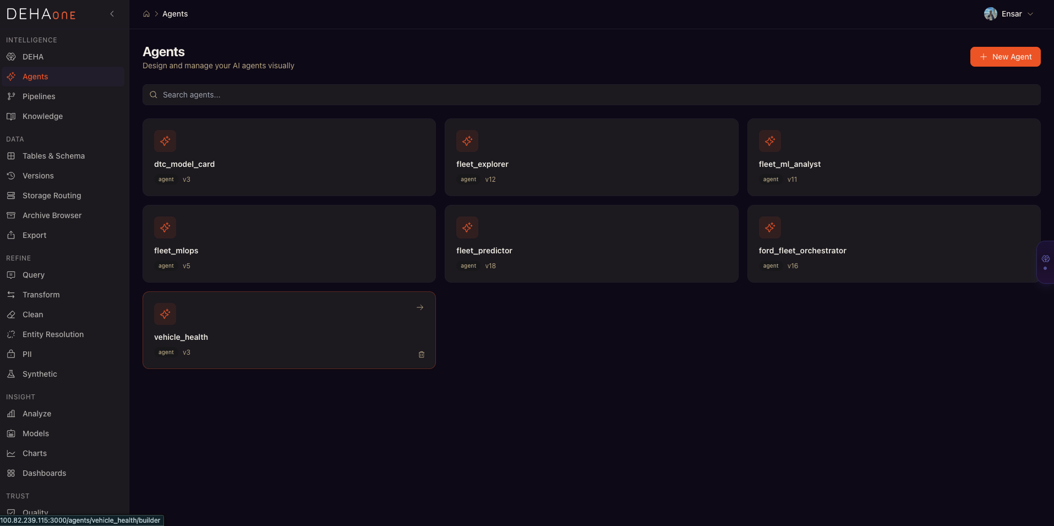Go to Tables & Schema menu item
Screen dimensions: 1054x526
[53, 156]
